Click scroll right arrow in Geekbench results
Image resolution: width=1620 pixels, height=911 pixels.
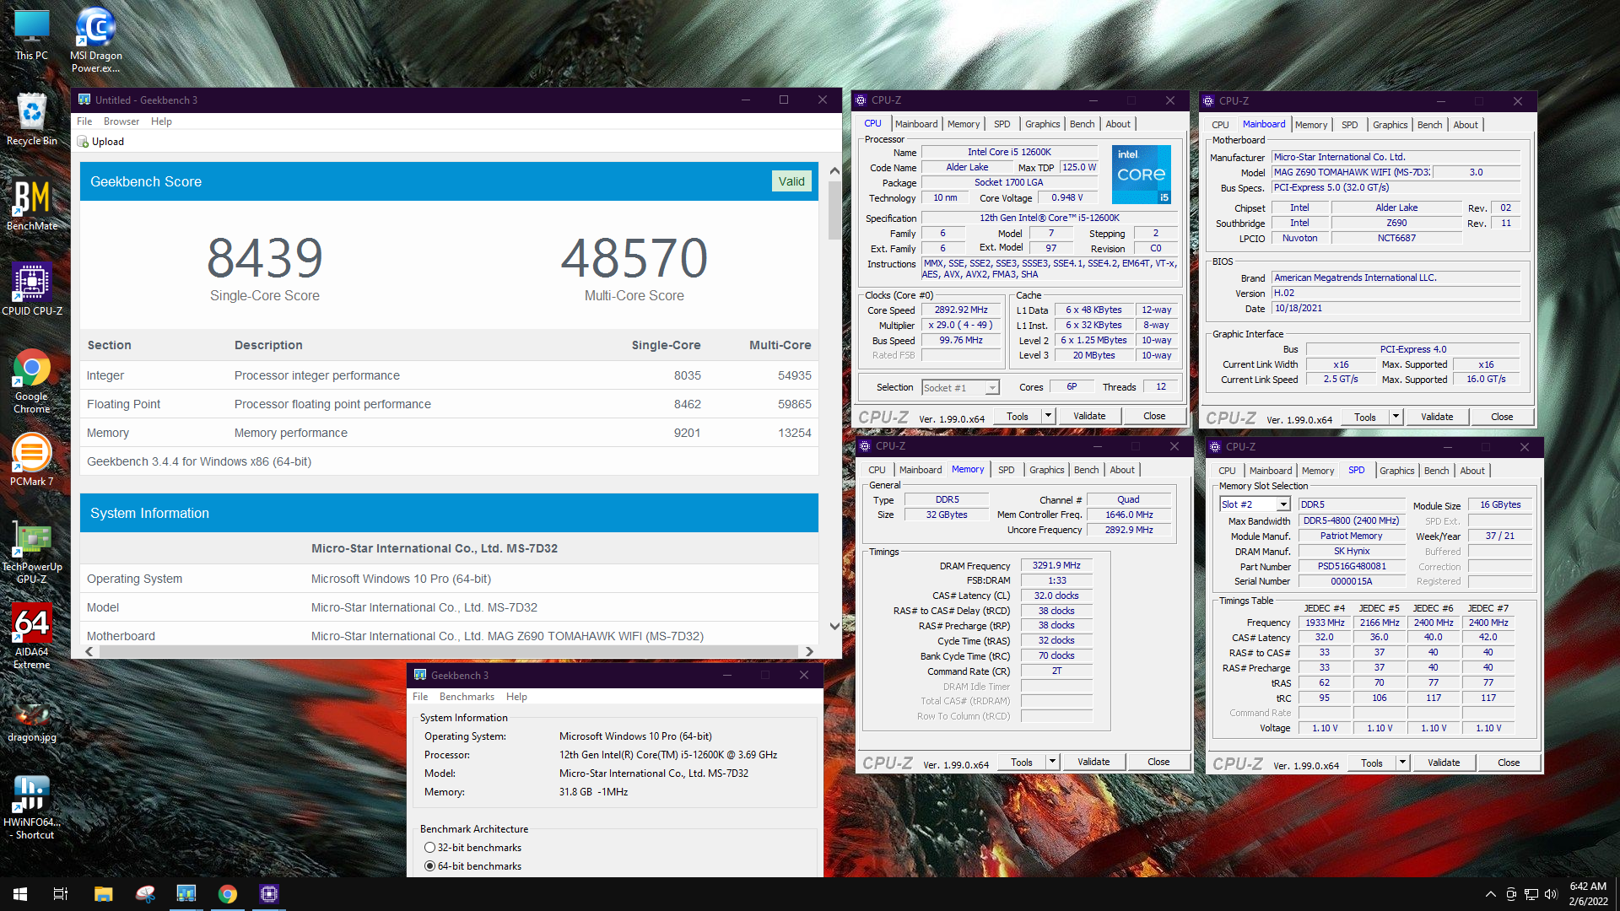809,651
